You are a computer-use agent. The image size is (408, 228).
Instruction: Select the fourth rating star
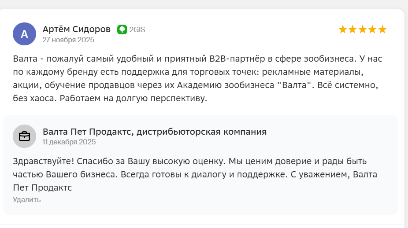pyautogui.click(x=372, y=29)
